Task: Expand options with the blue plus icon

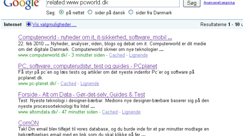Action: pyautogui.click(x=29, y=24)
